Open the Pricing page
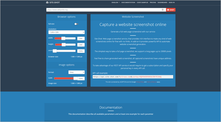221x122 pixels. point(153,3)
